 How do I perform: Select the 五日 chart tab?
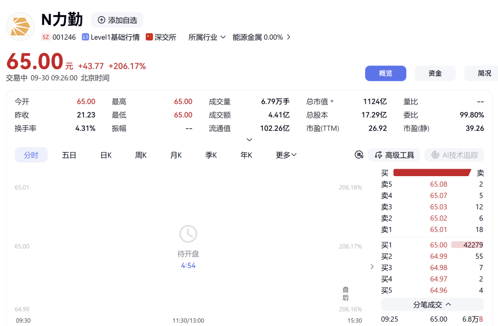tap(69, 155)
